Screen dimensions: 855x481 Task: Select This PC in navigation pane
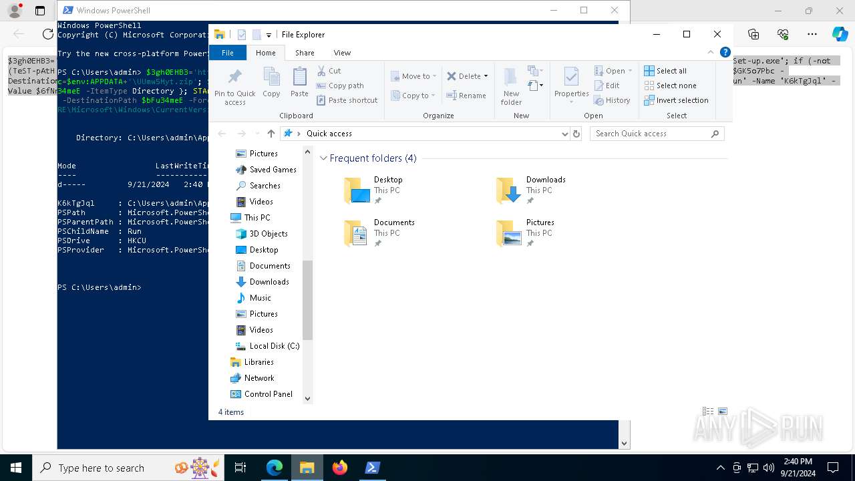pyautogui.click(x=250, y=218)
